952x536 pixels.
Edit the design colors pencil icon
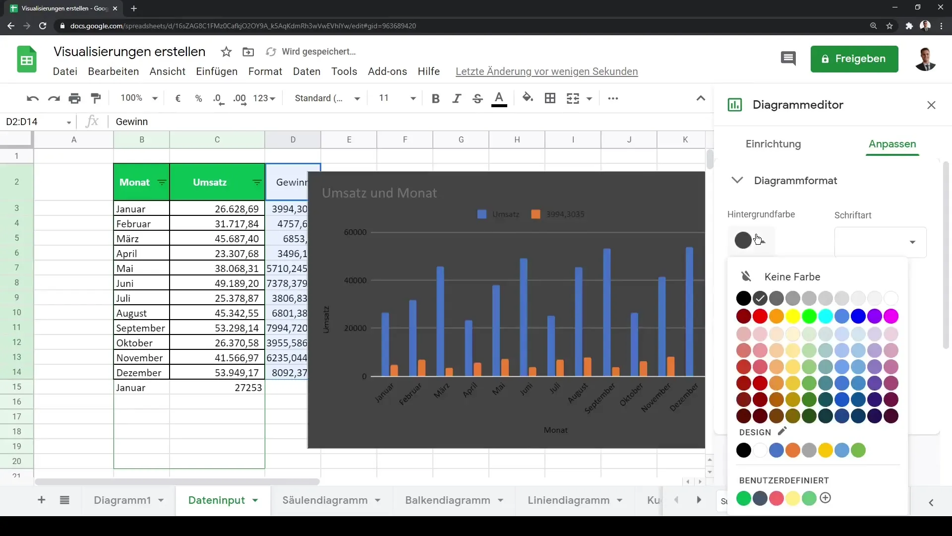(782, 431)
